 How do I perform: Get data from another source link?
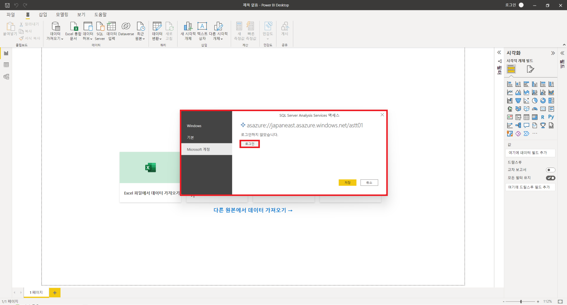[253, 210]
